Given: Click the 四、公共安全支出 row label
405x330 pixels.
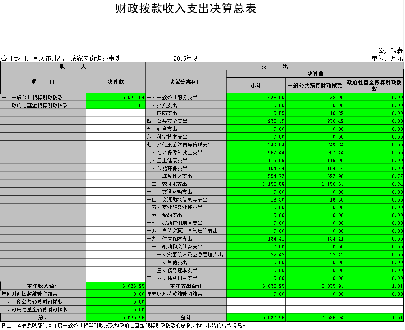Looking at the screenshot, I should [167, 121].
